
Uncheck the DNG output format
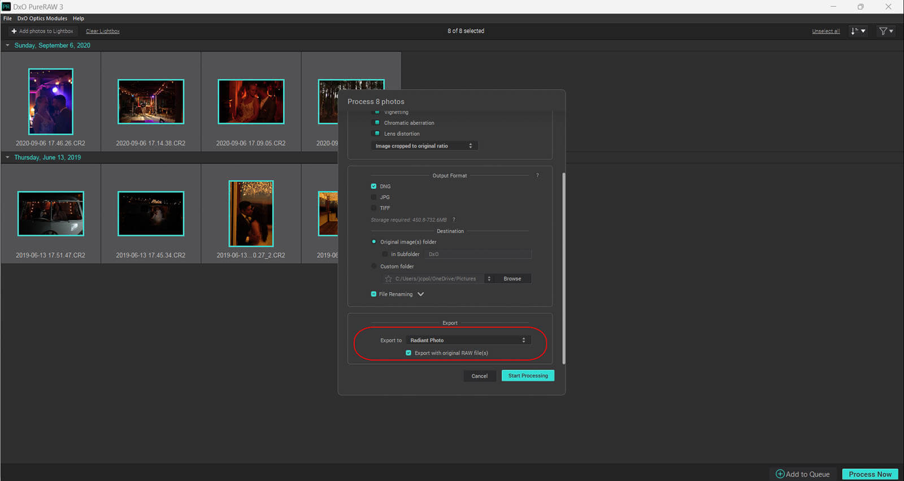click(373, 187)
